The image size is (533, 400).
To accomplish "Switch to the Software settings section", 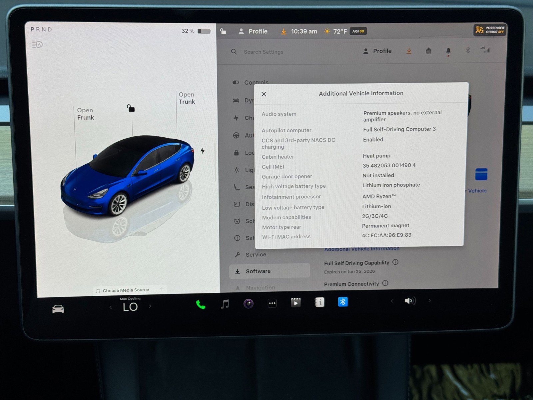I will (259, 271).
